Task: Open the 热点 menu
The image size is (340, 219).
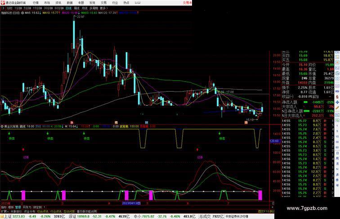Action: coord(126,3)
